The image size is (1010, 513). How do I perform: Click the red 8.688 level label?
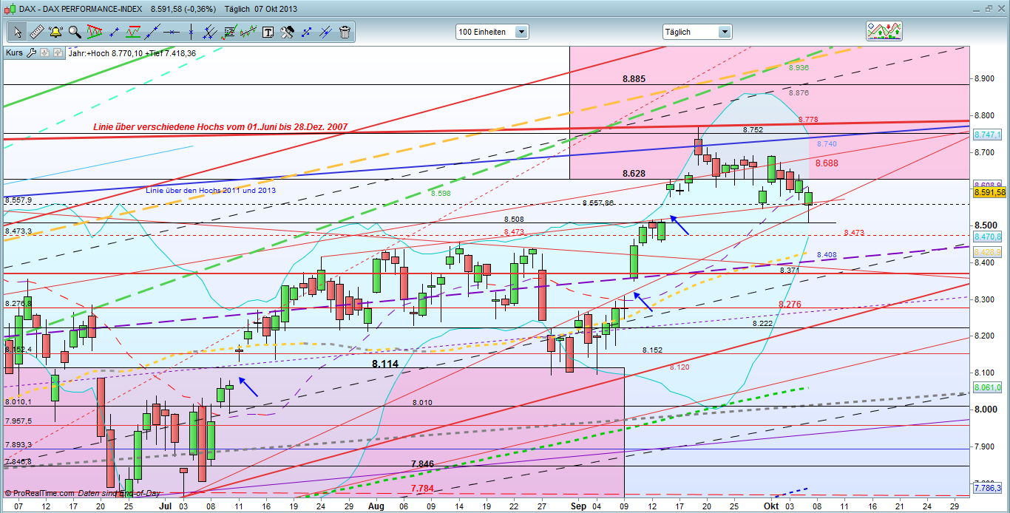pos(828,163)
